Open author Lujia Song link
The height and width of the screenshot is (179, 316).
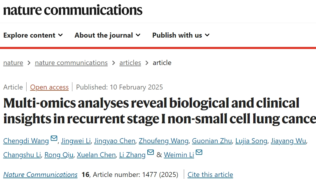[251, 141]
